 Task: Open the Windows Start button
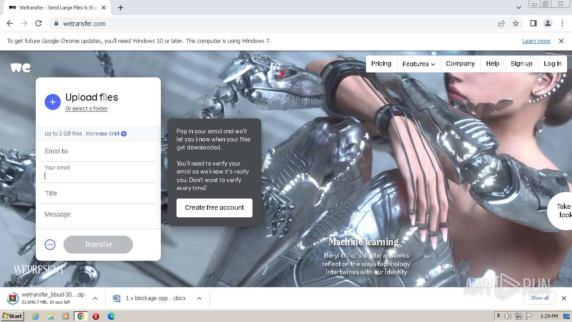pos(13,316)
